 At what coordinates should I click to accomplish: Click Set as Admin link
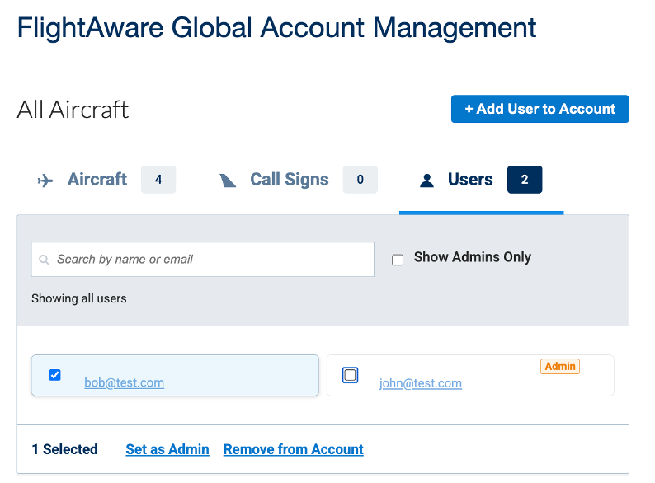coord(167,449)
